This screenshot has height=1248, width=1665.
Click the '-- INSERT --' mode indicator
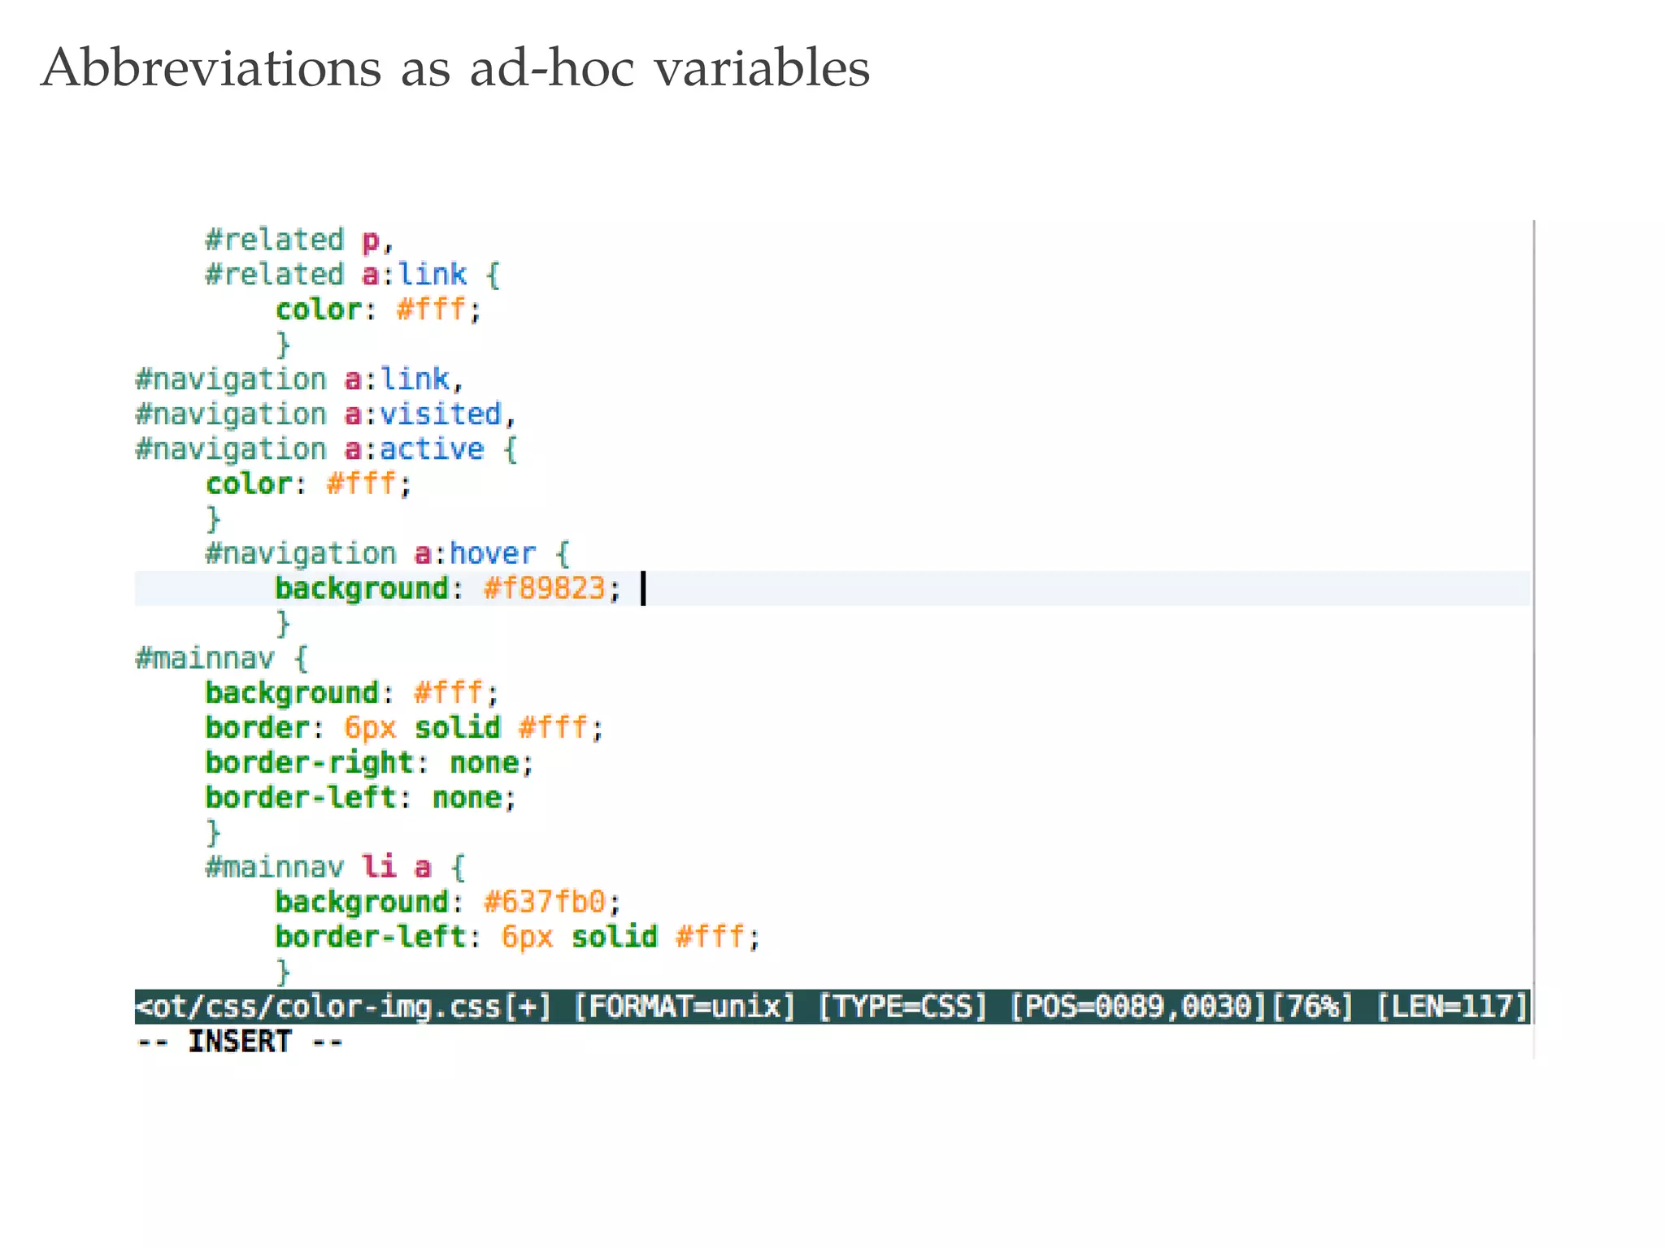coord(240,1042)
